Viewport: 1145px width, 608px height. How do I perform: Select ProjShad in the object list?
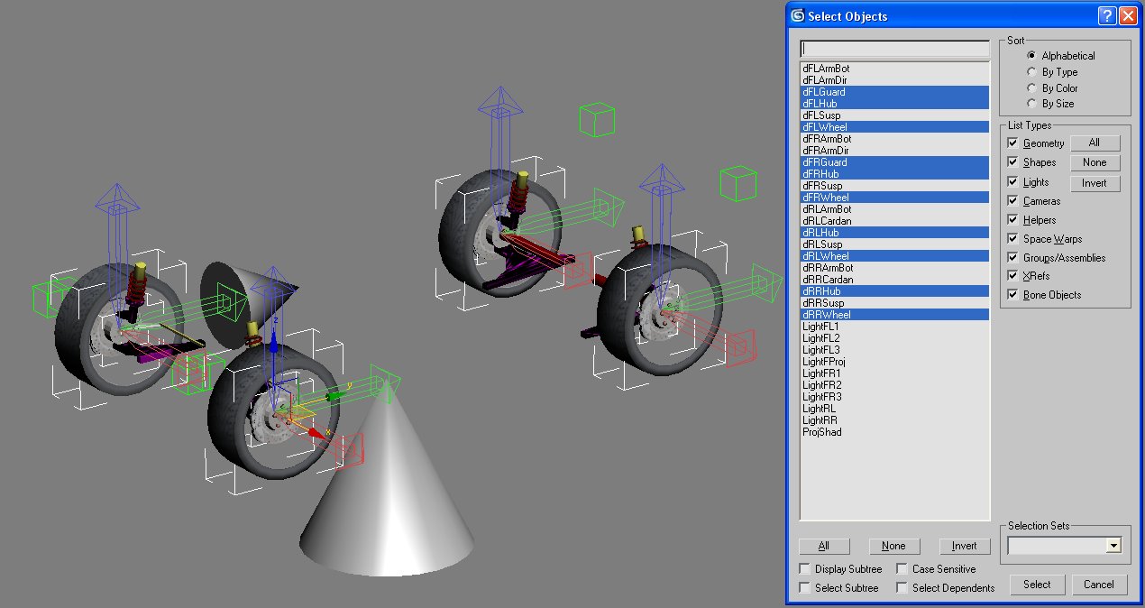[x=820, y=431]
